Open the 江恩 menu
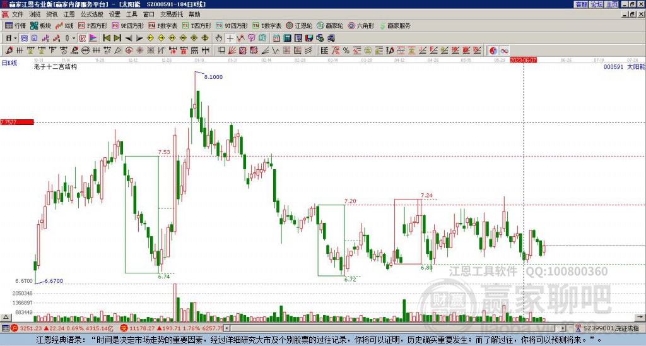 pos(69,15)
